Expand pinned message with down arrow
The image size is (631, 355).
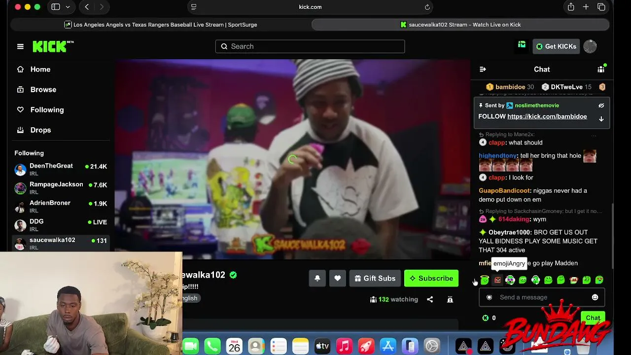click(x=601, y=119)
